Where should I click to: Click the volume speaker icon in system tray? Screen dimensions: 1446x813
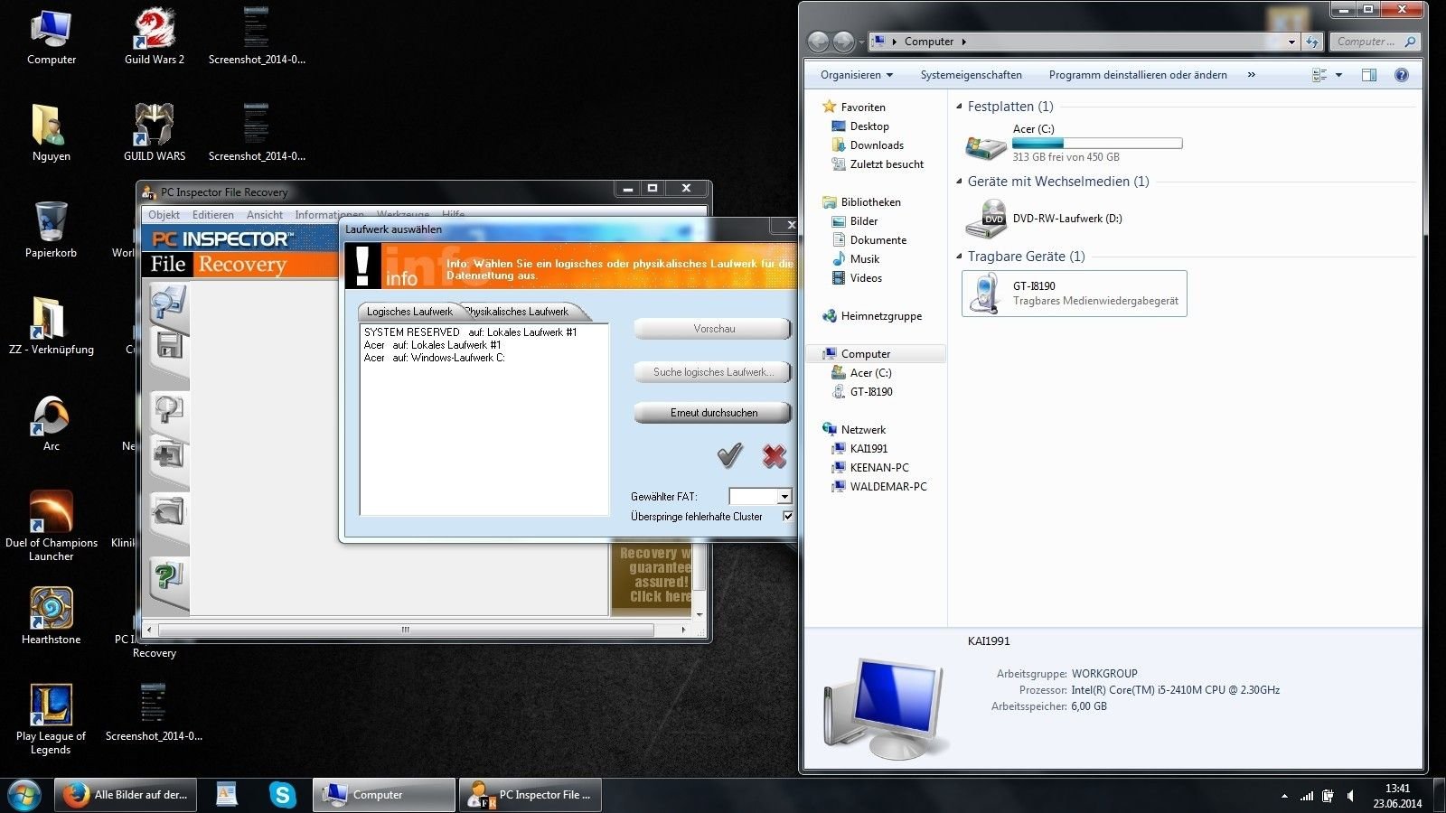point(1350,796)
